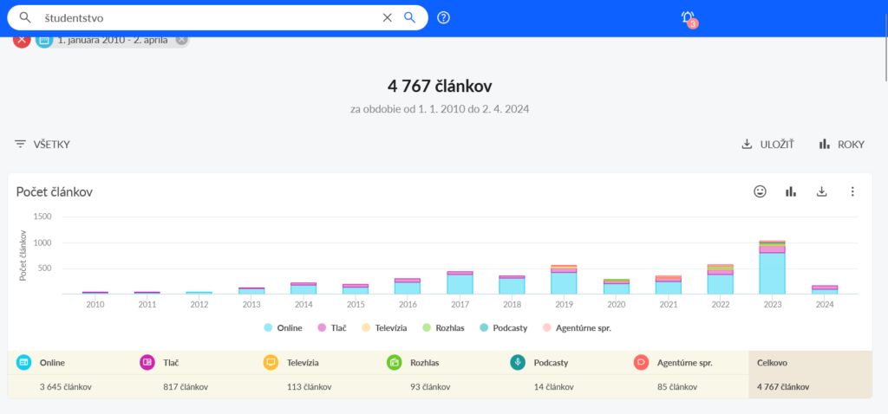
Task: Open the chart's three-dot more options menu
Action: 852,191
